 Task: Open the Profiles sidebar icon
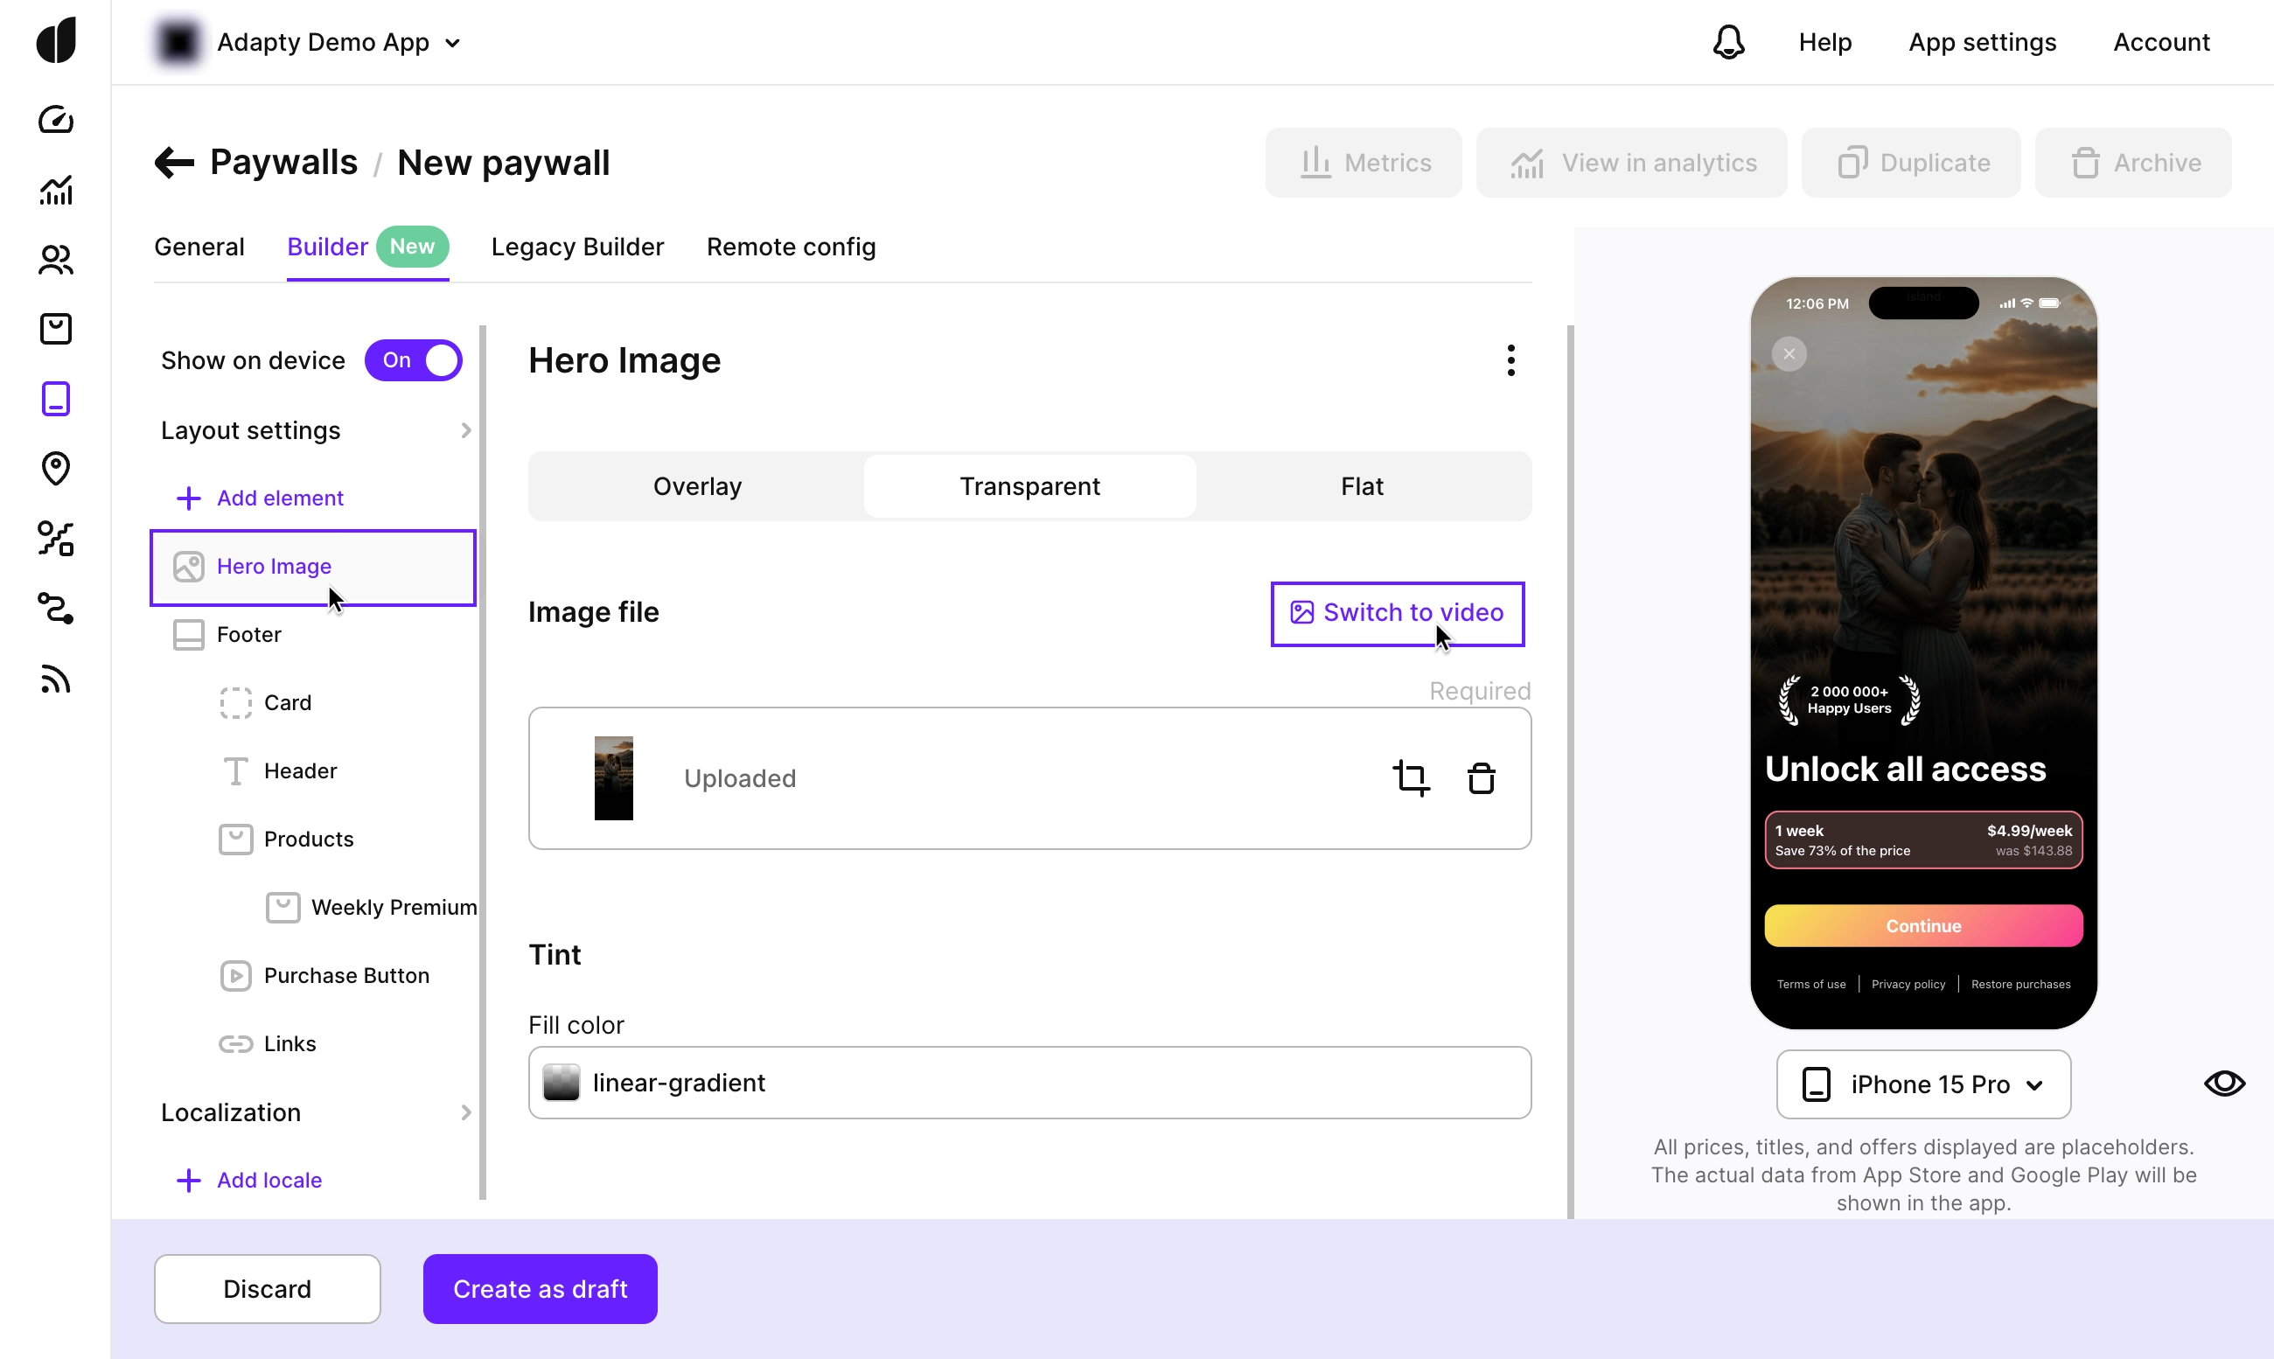(x=56, y=260)
